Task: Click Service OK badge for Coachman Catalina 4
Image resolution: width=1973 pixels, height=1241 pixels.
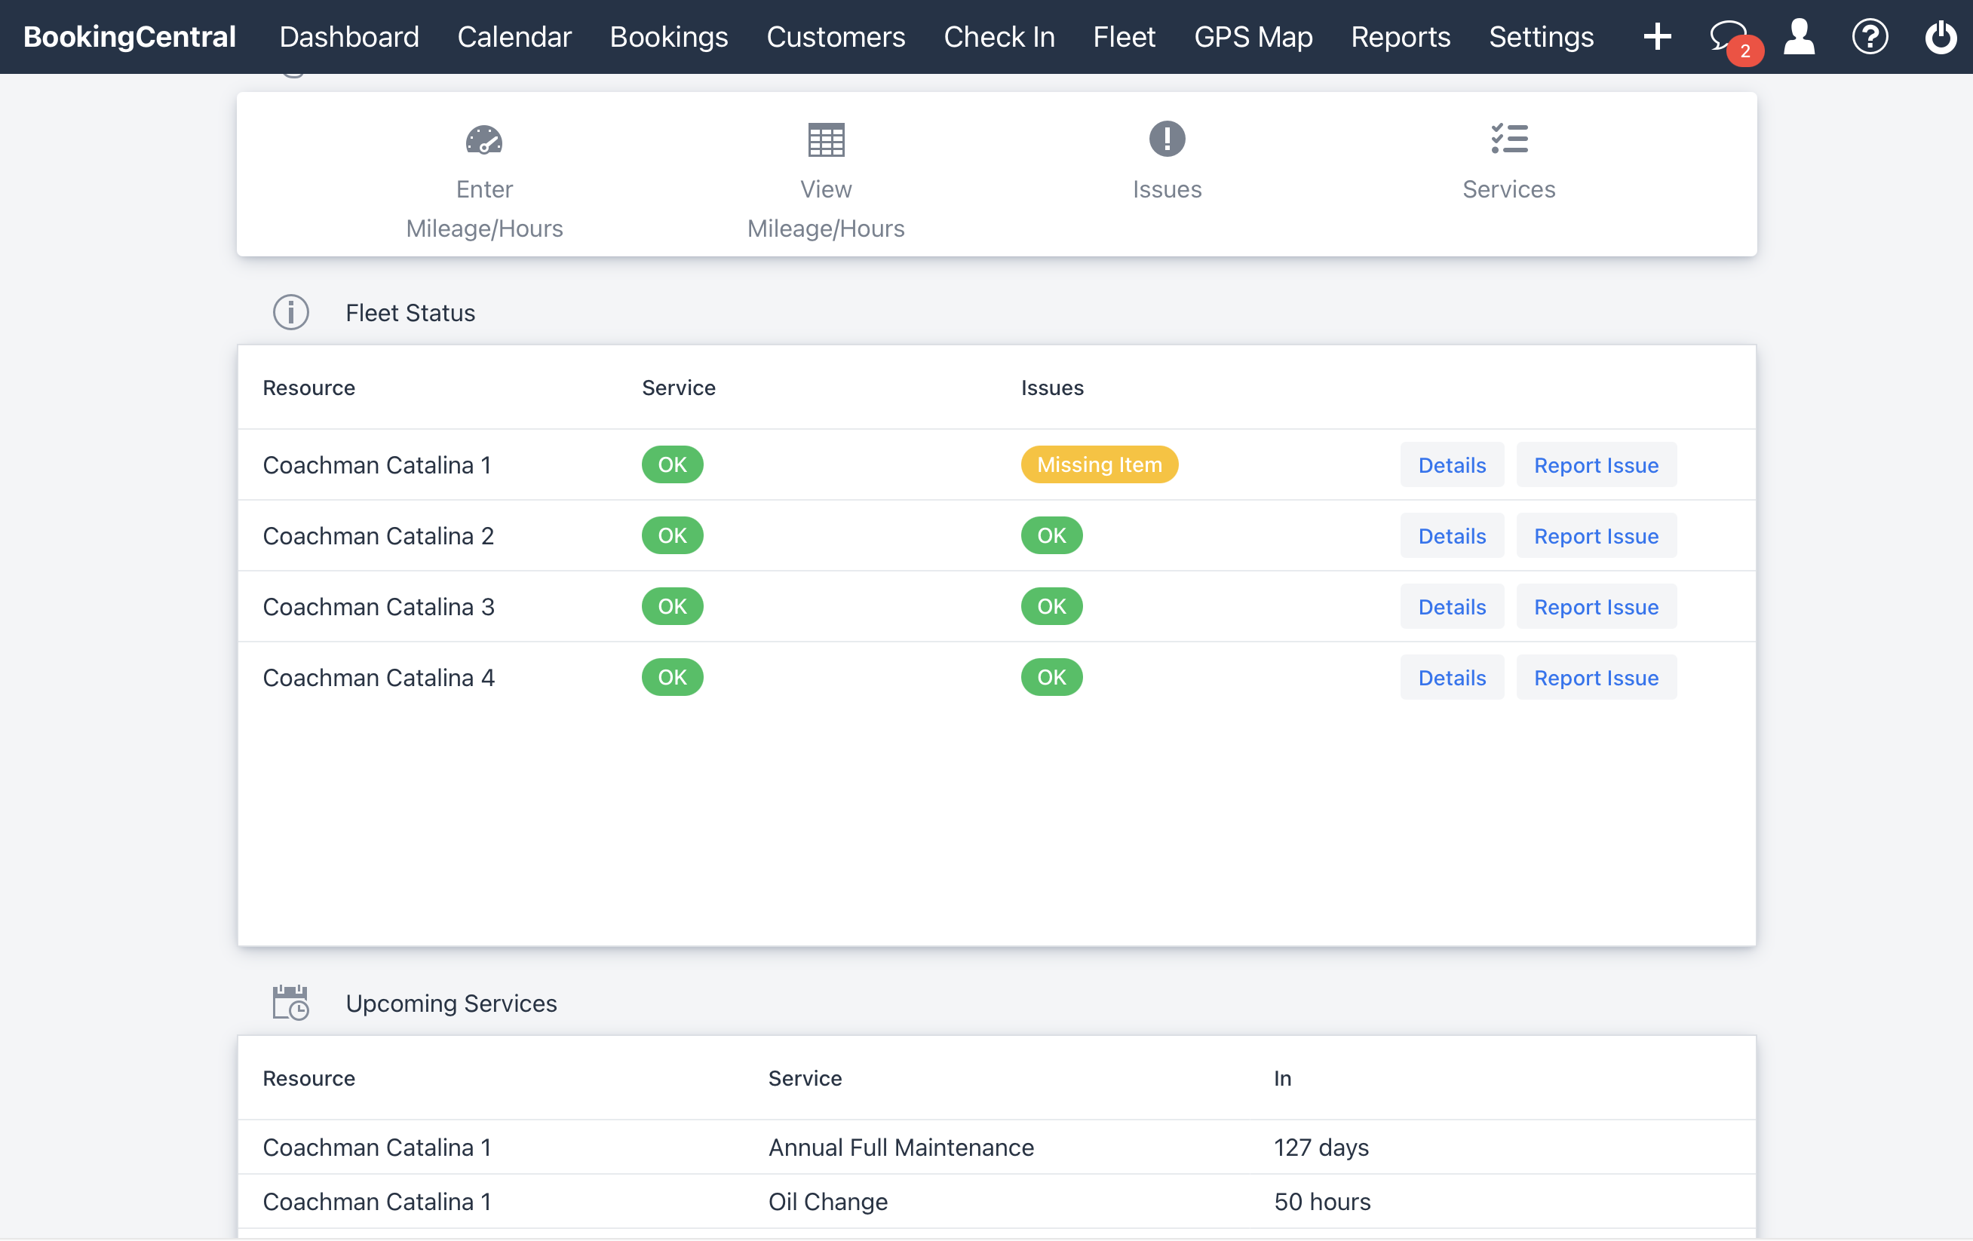Action: tap(672, 678)
